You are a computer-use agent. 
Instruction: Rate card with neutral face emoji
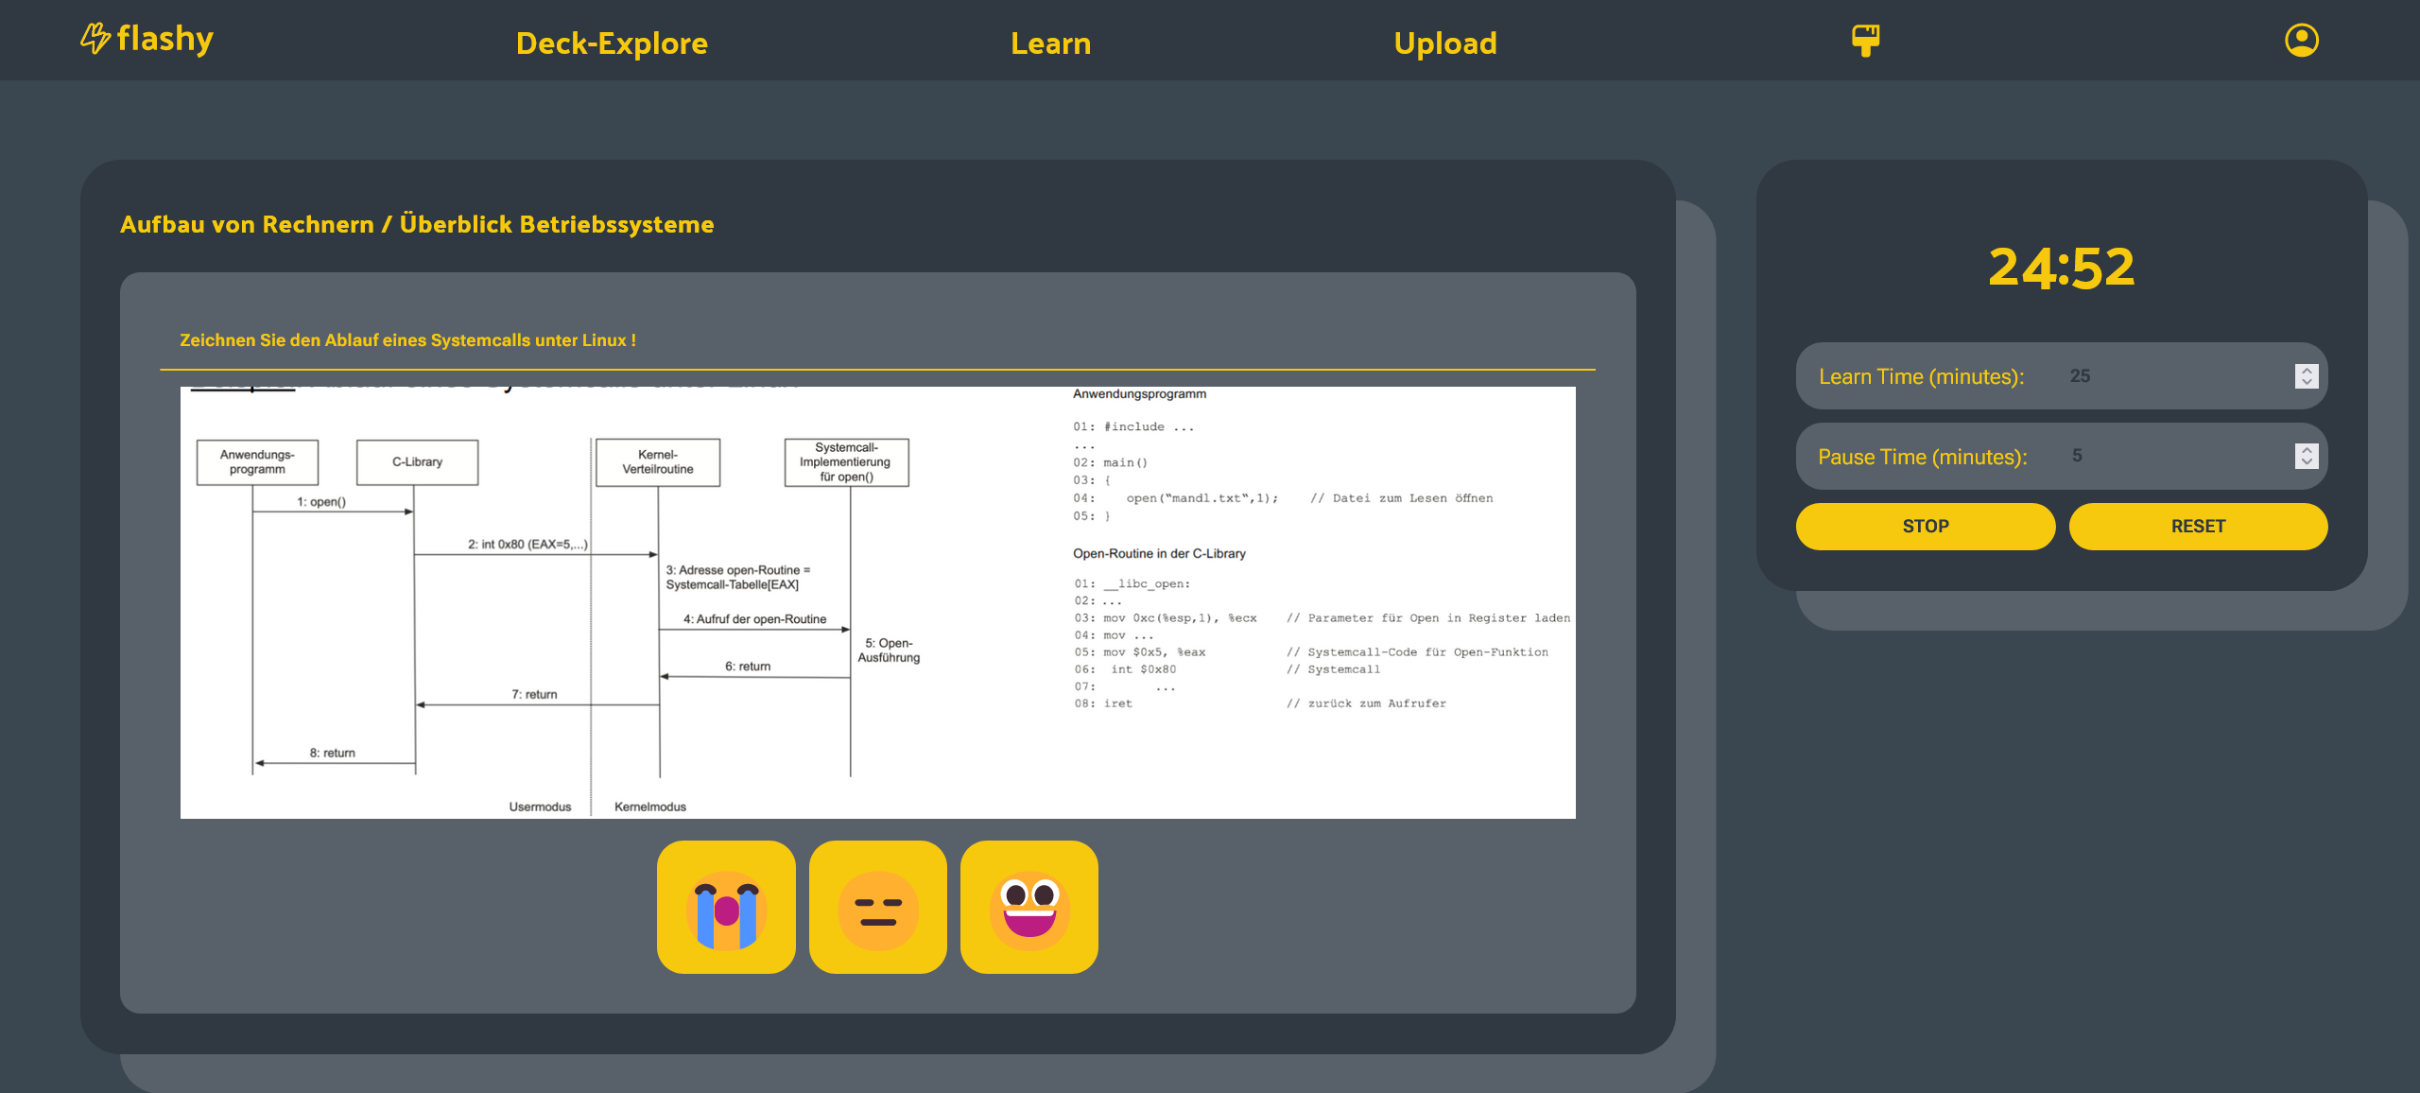point(877,907)
